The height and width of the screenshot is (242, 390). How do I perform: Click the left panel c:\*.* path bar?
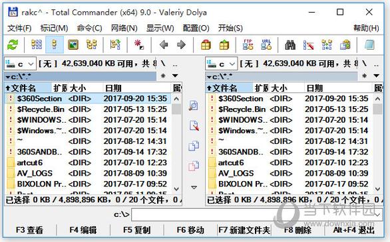[81, 76]
